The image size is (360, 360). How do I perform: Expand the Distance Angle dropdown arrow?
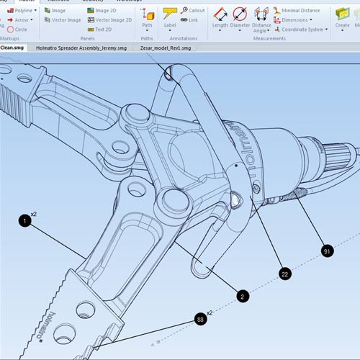269,30
